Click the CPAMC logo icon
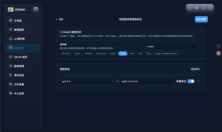The width and height of the screenshot is (222, 132). tap(11, 9)
